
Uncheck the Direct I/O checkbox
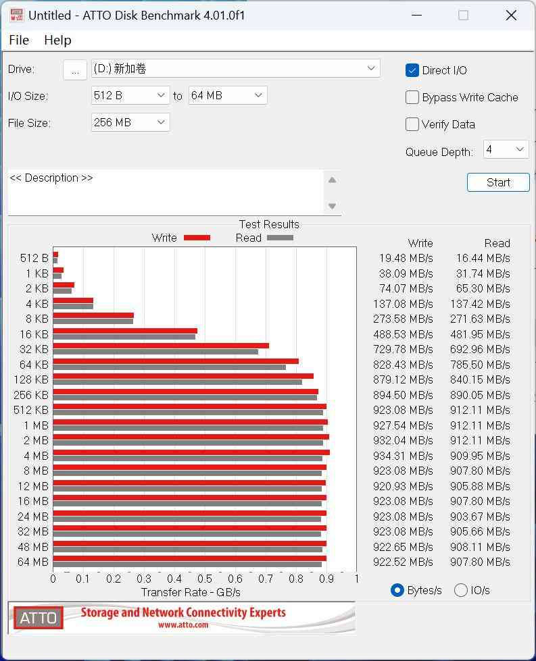(x=412, y=70)
